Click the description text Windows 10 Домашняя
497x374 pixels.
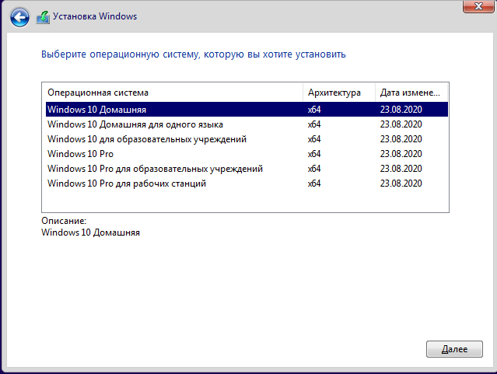90,232
